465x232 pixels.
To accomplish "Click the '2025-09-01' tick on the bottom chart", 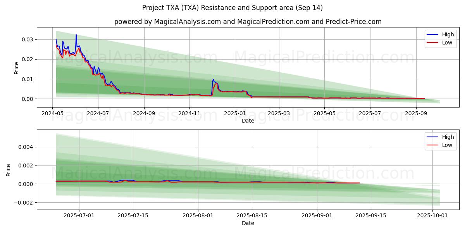I will (317, 216).
